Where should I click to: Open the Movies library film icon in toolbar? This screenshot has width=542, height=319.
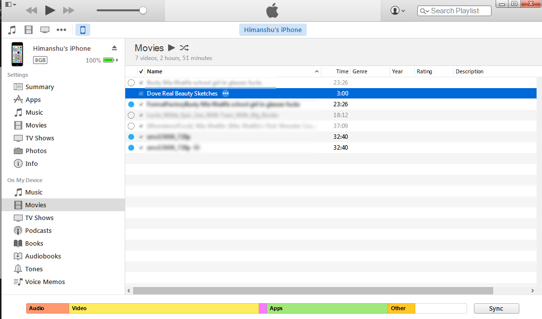[28, 30]
